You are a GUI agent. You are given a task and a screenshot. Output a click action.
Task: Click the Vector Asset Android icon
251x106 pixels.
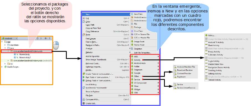(x=132, y=45)
